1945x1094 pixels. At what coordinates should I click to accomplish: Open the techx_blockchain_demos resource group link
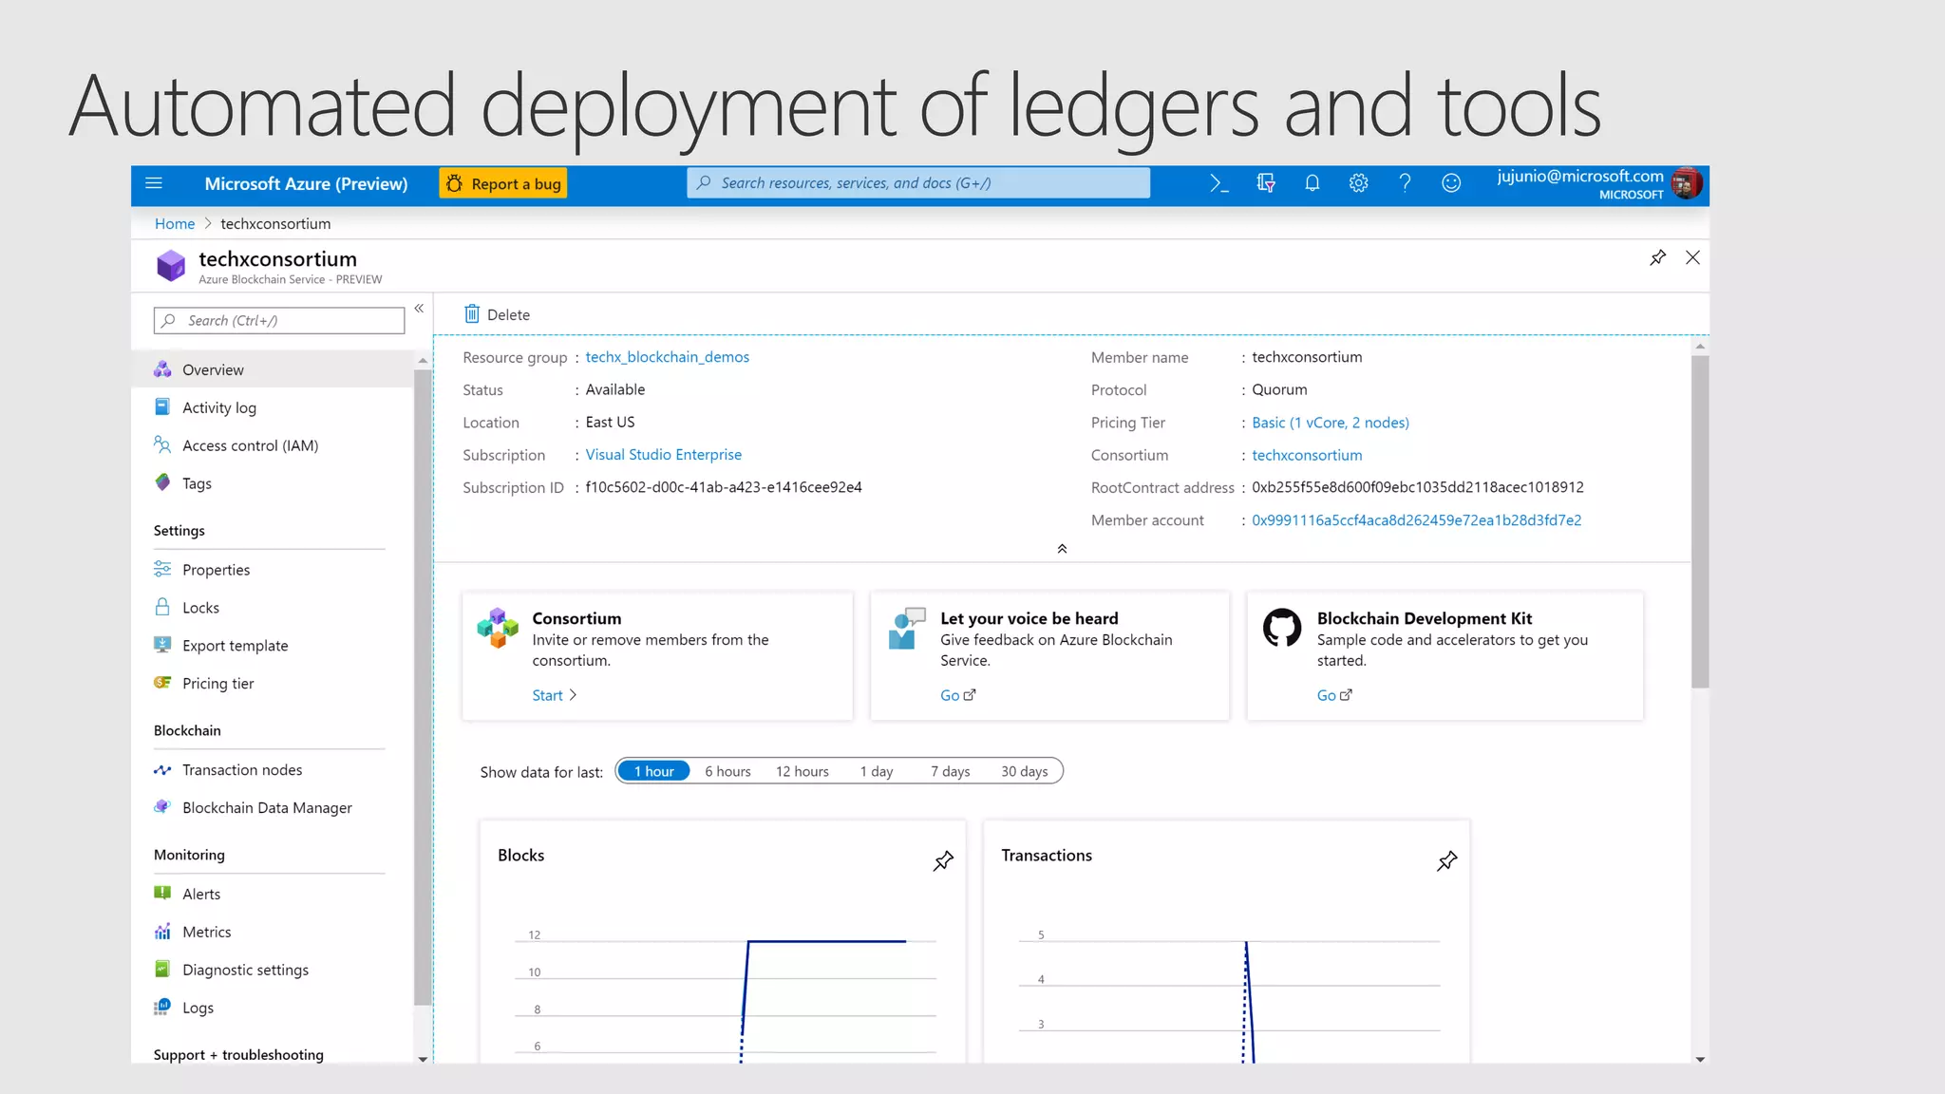667,357
